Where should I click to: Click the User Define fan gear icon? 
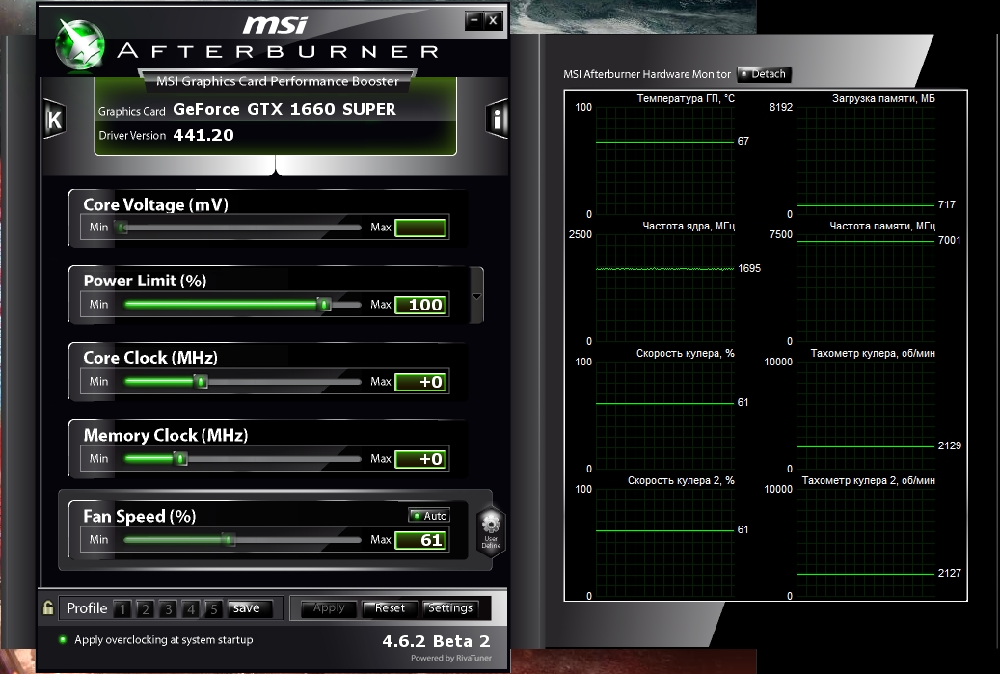[x=491, y=529]
